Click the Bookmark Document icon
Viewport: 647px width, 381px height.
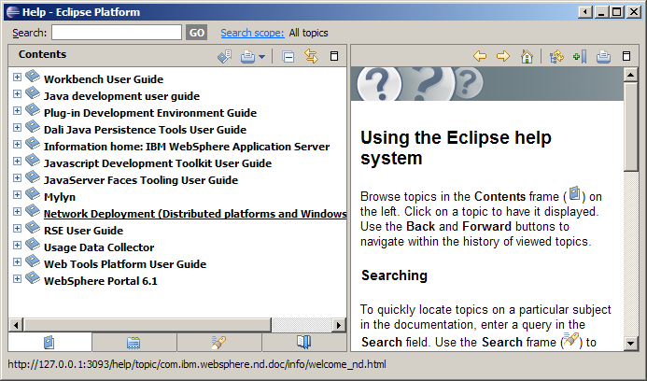[580, 56]
